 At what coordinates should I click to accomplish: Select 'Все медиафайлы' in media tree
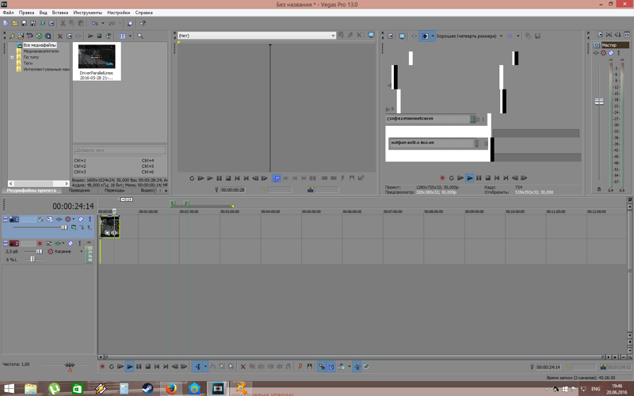(x=40, y=45)
